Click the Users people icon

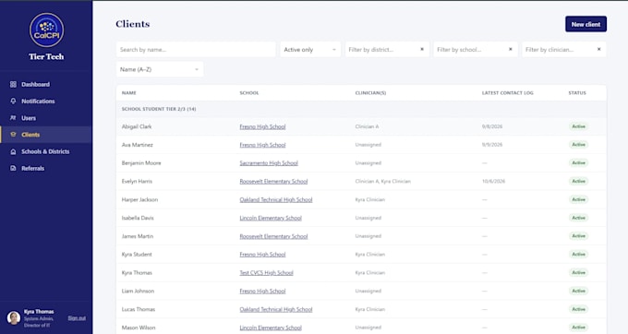[13, 118]
